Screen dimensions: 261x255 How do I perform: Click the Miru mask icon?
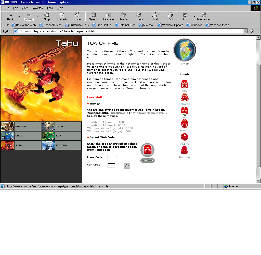click(185, 84)
